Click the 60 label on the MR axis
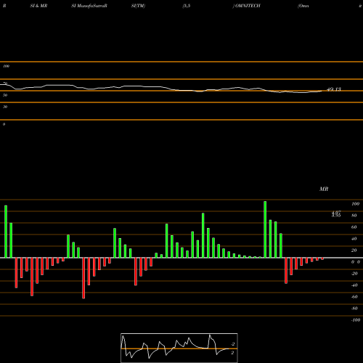 354,227
